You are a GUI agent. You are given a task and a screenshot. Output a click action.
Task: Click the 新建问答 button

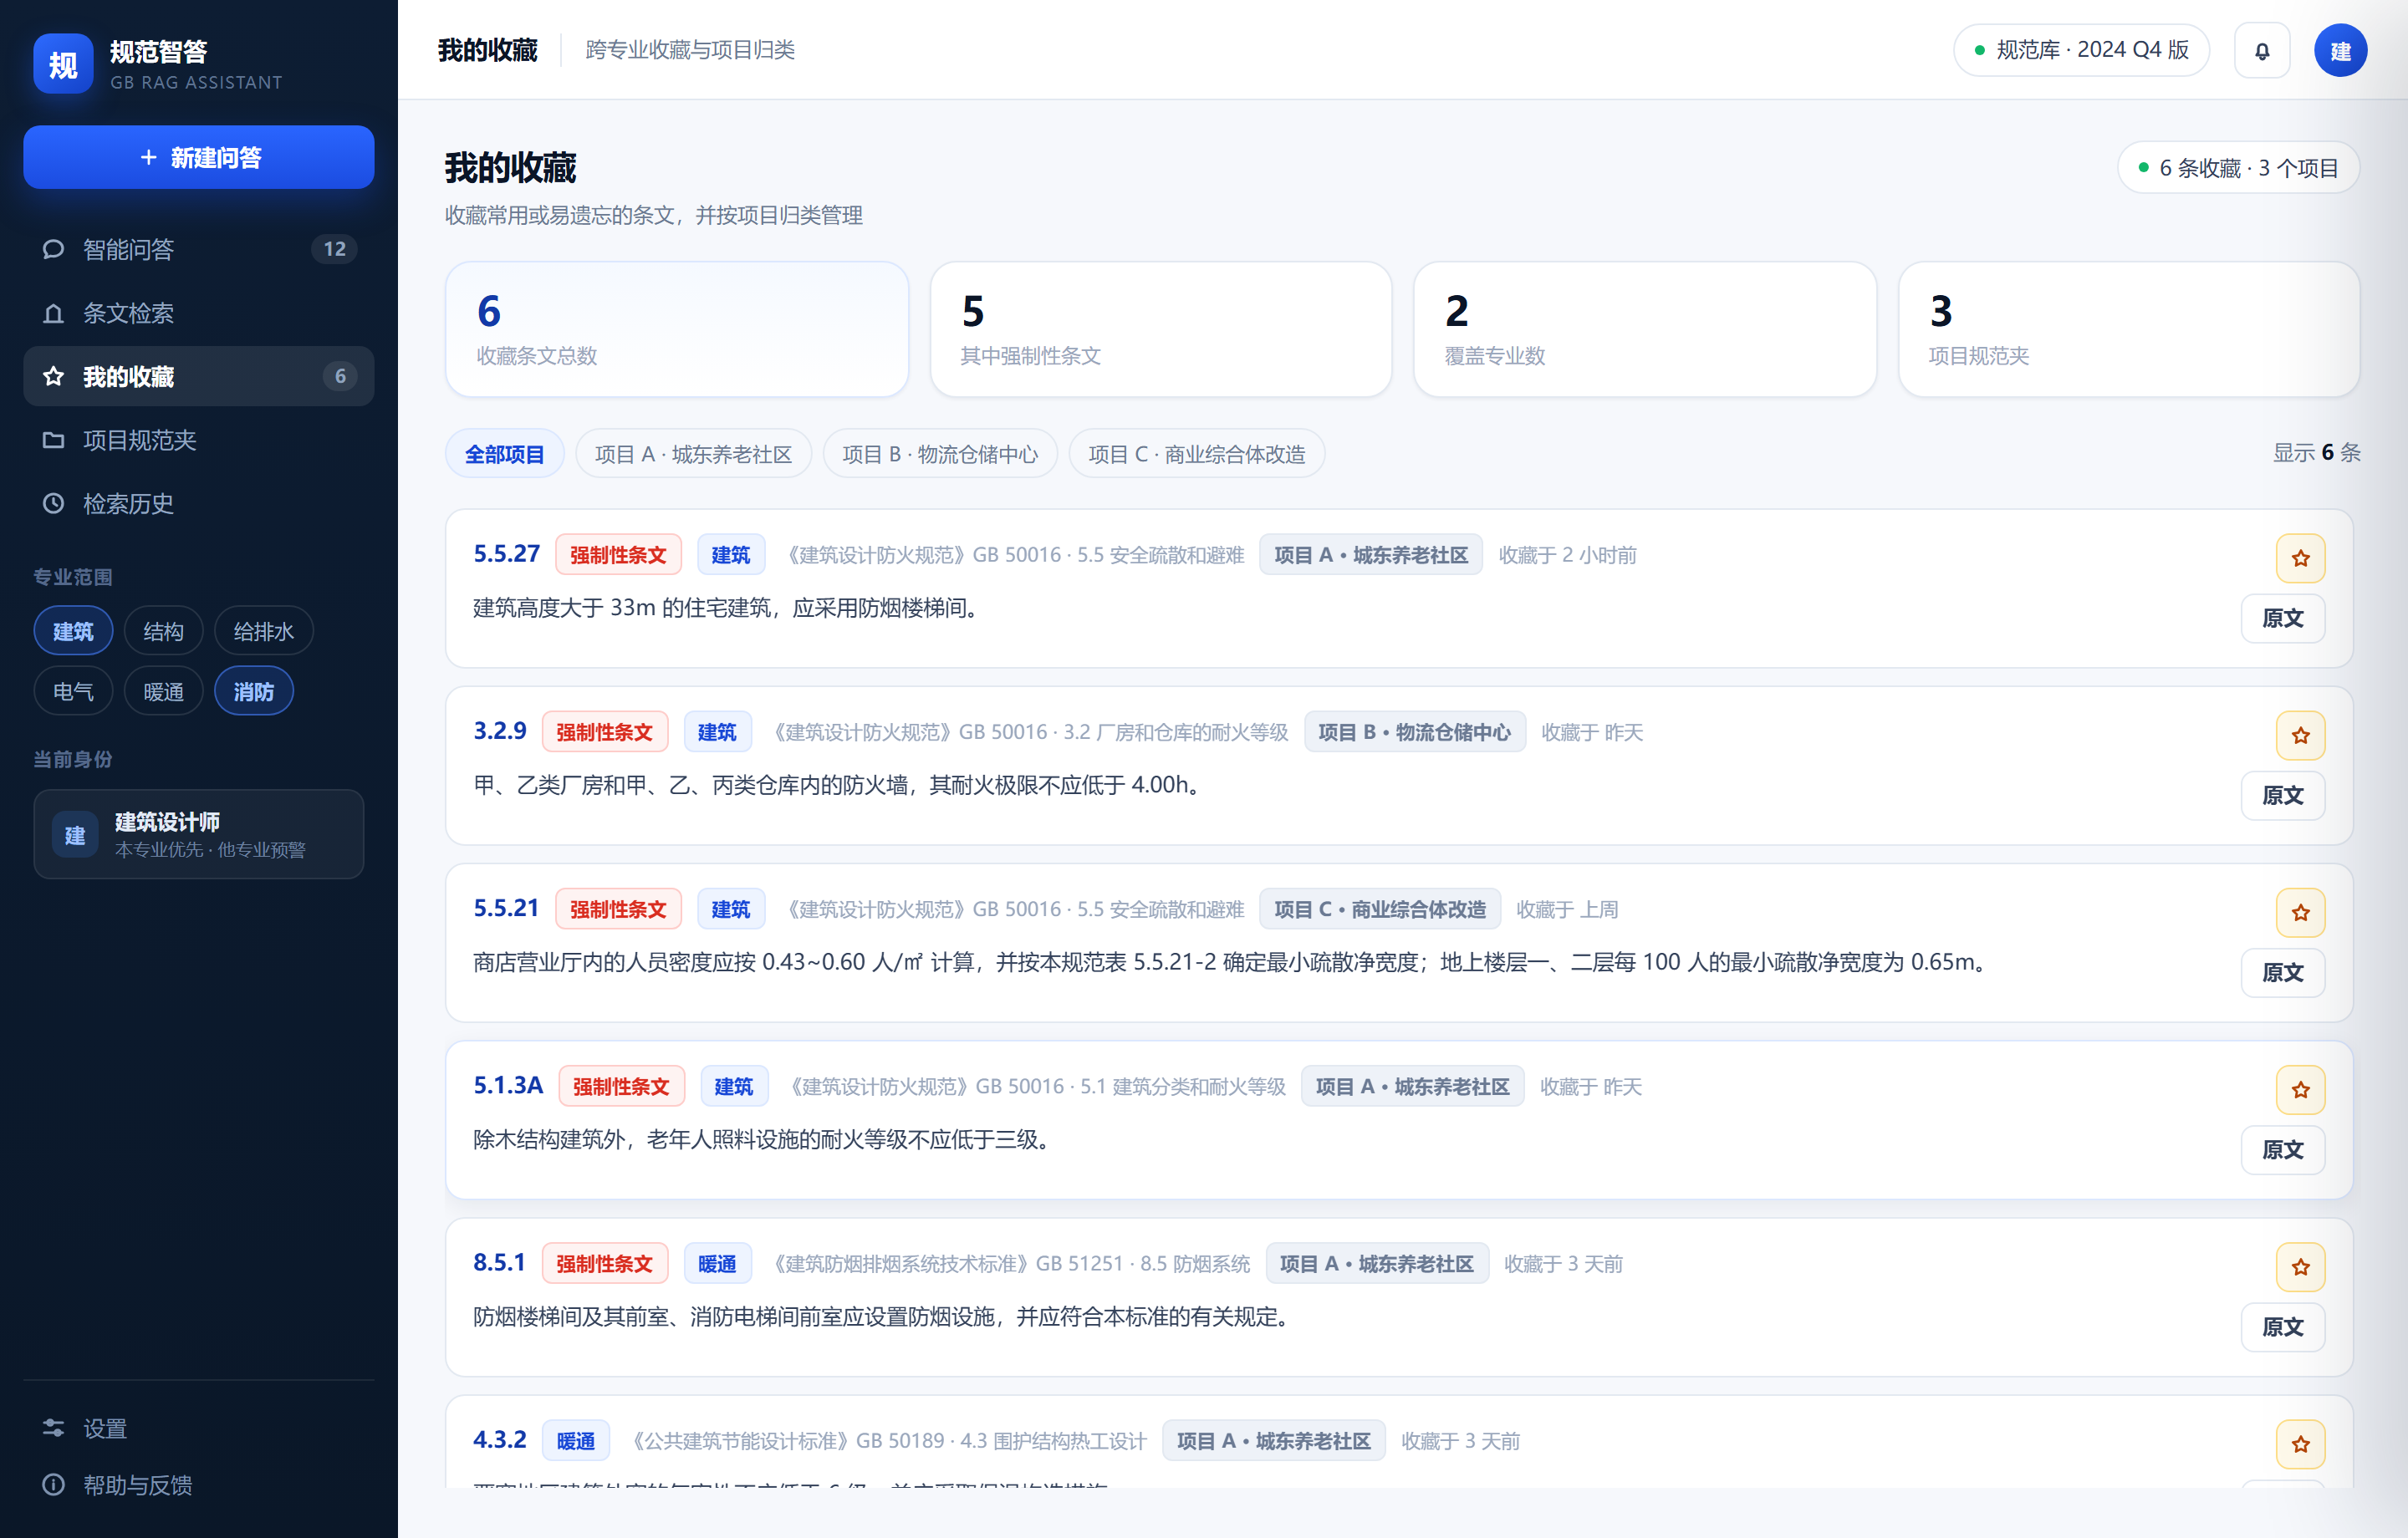[x=198, y=157]
